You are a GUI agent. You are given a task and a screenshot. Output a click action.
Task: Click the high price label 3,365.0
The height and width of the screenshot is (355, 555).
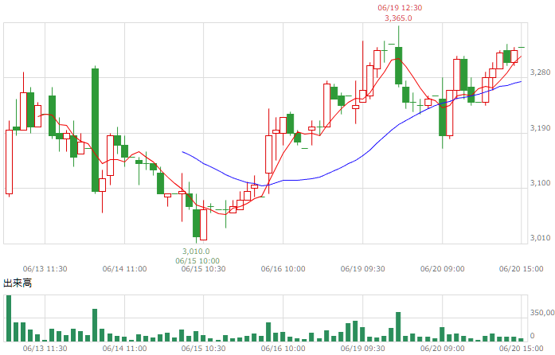[x=398, y=18]
